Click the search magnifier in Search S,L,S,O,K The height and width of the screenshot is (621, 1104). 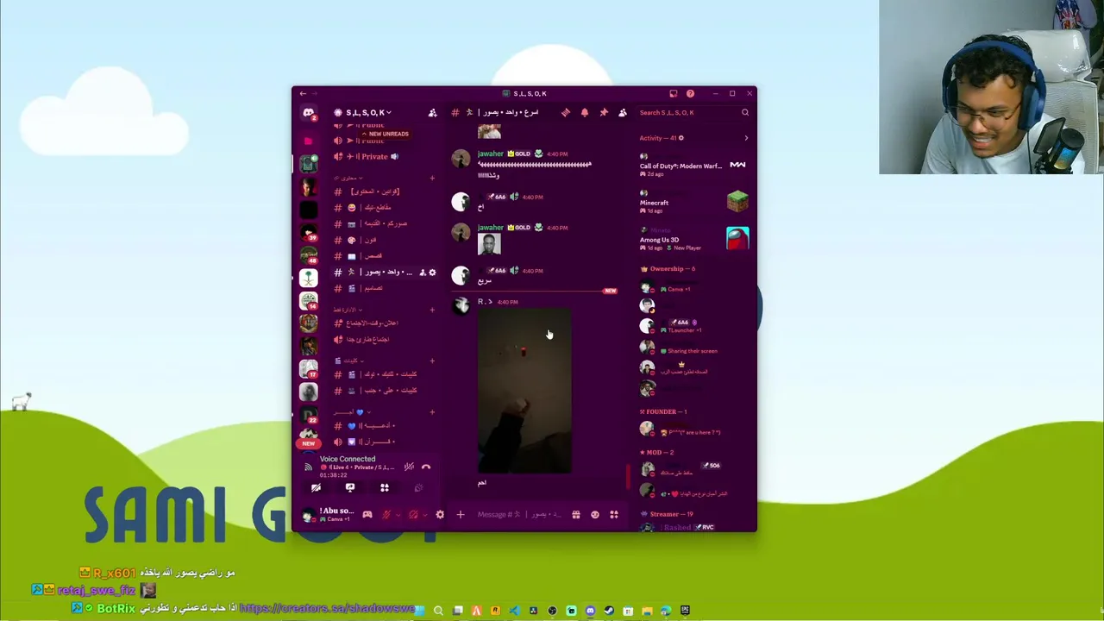tap(745, 112)
